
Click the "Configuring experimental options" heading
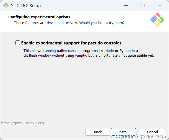point(39,17)
